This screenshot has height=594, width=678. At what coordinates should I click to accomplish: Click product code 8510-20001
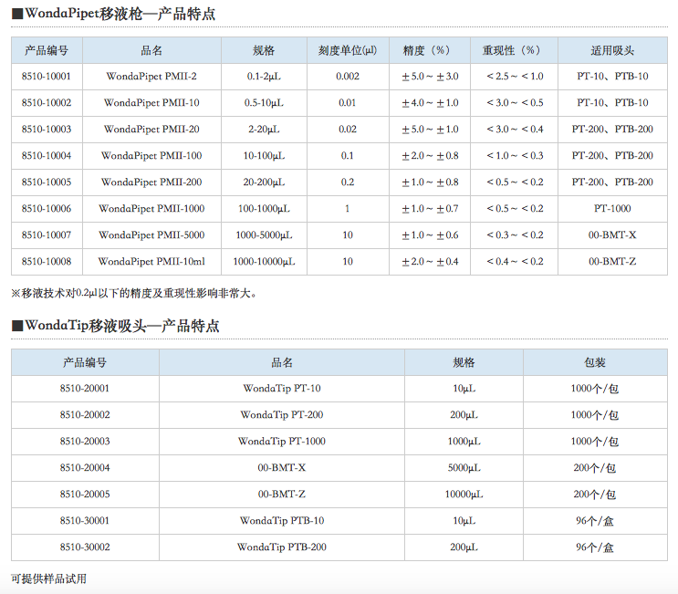click(85, 389)
